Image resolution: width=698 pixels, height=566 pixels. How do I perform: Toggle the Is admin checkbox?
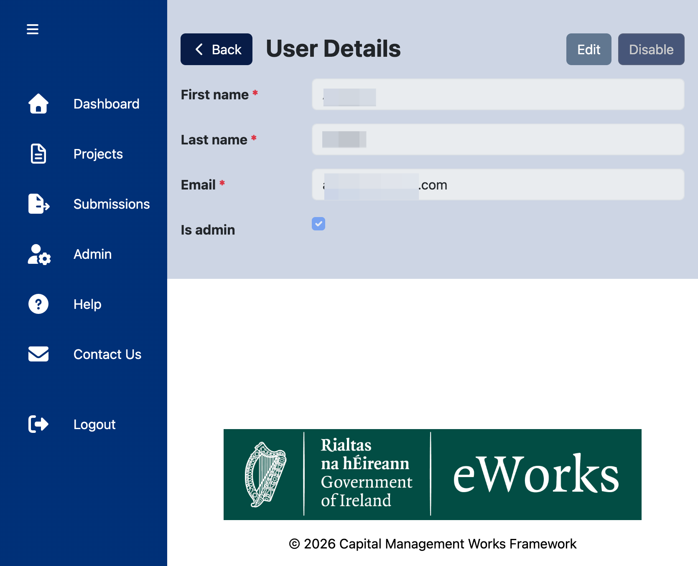pyautogui.click(x=318, y=224)
